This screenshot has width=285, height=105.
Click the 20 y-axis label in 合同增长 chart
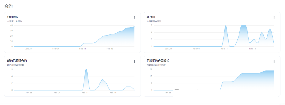[x=11, y=36]
